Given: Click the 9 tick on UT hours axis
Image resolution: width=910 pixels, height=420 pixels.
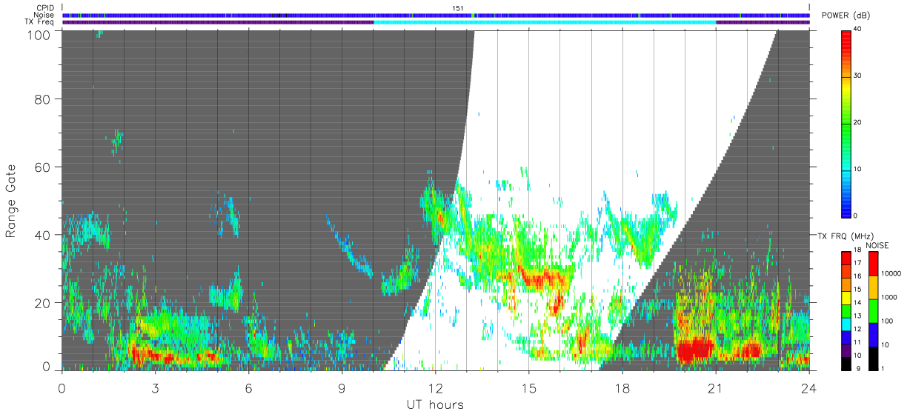Looking at the screenshot, I should coord(342,388).
